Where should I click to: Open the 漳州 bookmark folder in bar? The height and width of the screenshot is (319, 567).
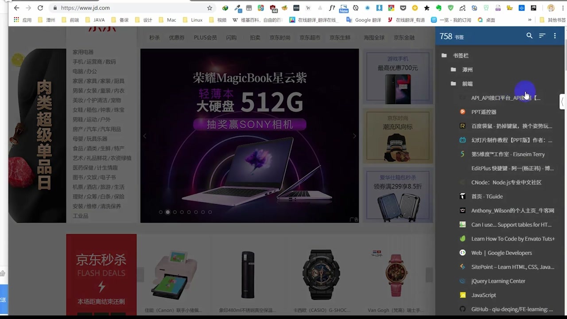47,20
